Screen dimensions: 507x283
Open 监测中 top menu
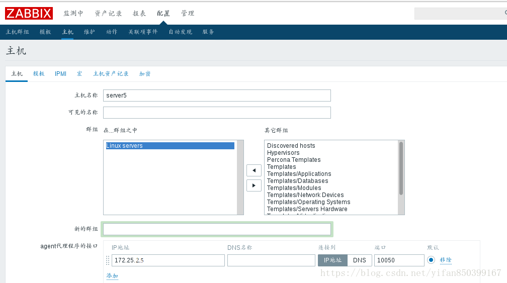[73, 13]
